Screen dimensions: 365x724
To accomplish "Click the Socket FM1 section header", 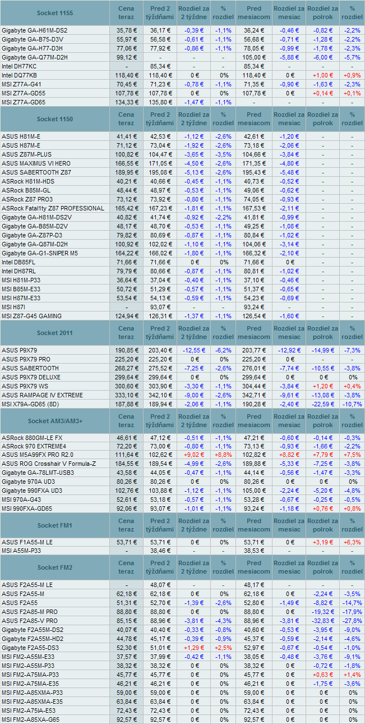I will 54,525.
